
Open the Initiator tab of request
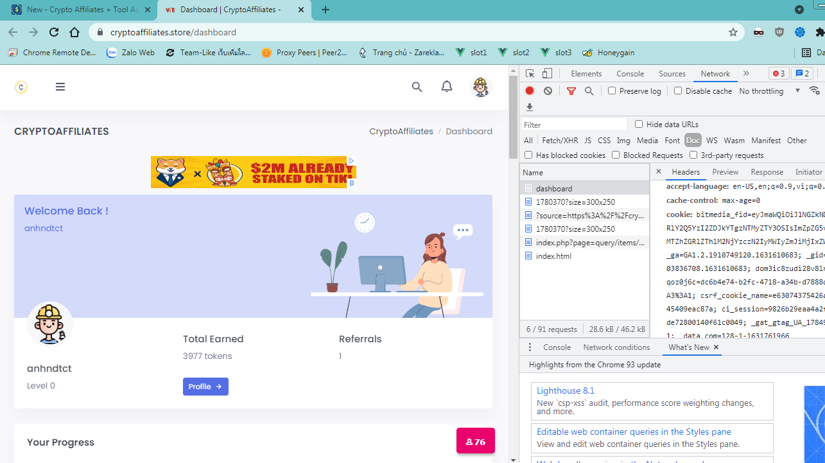coord(808,172)
